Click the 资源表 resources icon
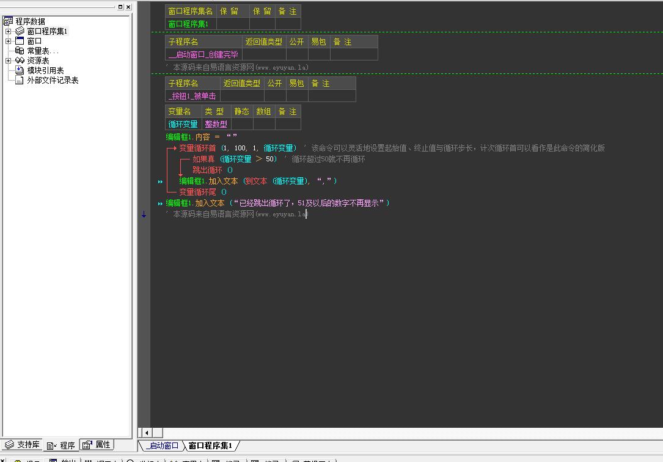Viewport: 663px width, 462px height. [x=20, y=61]
